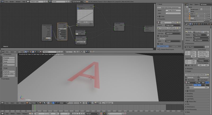Screen dimensions: 212x115
Task: Click the Translate button in tool shelf
Action: 9,58
